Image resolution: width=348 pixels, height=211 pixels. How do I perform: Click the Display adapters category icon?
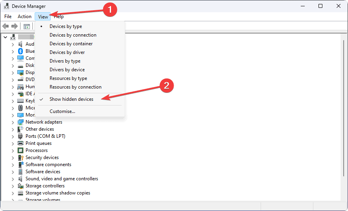pyautogui.click(x=20, y=72)
